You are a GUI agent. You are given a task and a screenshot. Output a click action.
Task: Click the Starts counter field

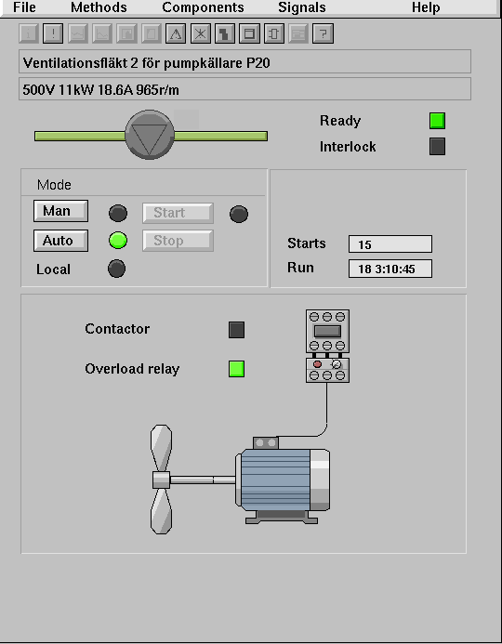coord(390,244)
